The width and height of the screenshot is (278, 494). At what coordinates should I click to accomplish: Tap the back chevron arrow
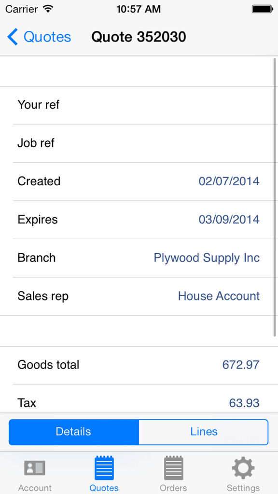[x=13, y=37]
